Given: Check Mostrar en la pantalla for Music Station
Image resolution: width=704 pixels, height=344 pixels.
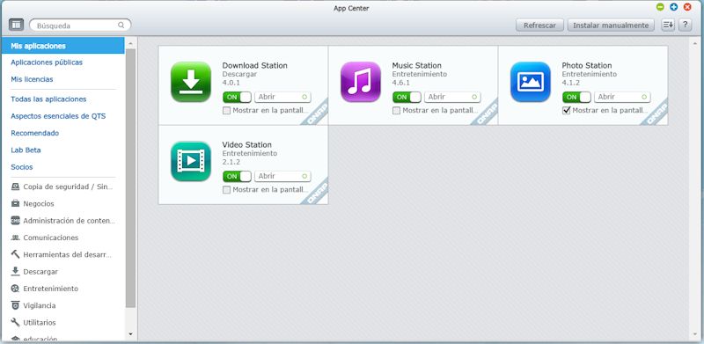Looking at the screenshot, I should point(397,111).
